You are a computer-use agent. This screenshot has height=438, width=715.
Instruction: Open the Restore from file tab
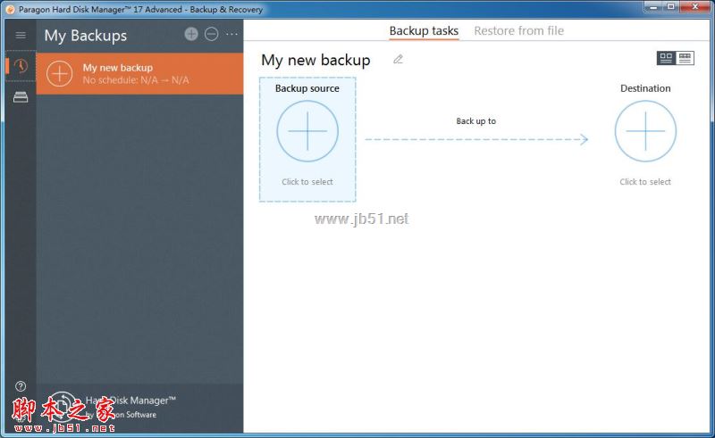point(519,30)
